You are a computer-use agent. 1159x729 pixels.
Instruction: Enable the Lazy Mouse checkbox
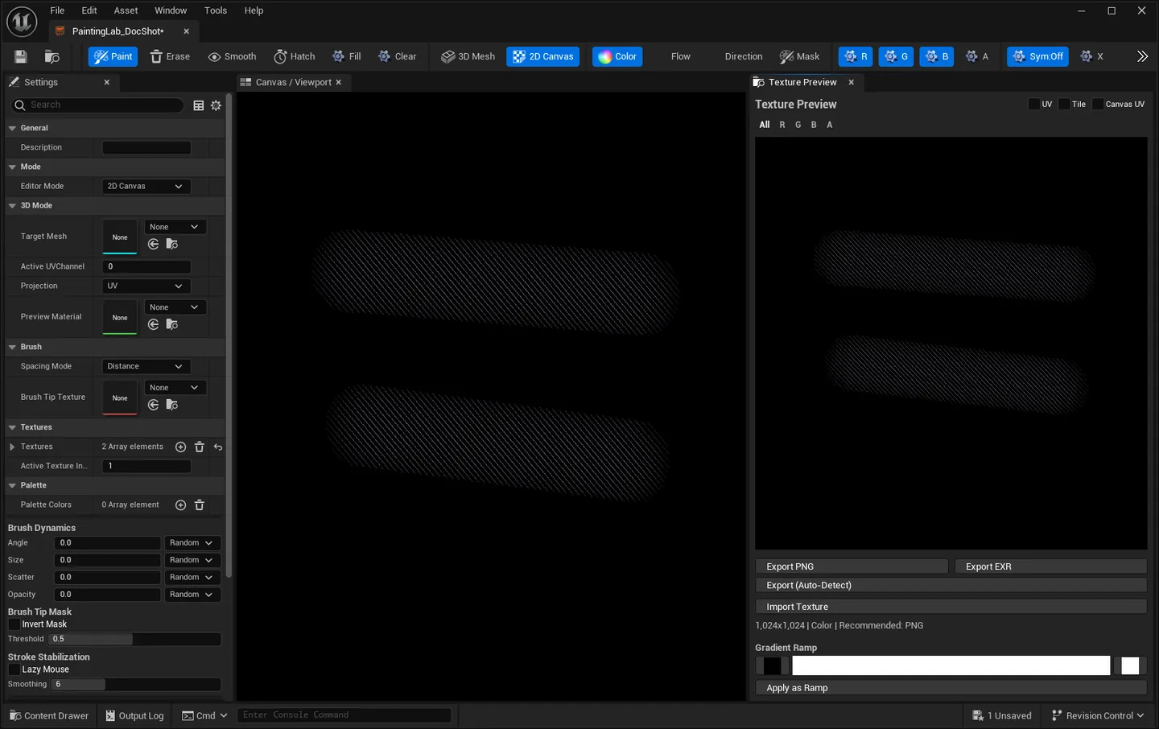[x=14, y=669]
